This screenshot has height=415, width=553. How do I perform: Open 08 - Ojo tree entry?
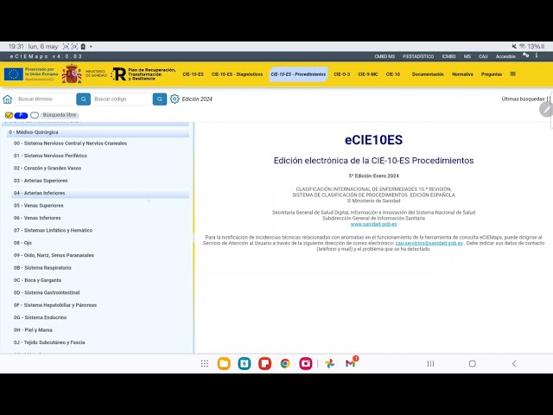tap(22, 243)
